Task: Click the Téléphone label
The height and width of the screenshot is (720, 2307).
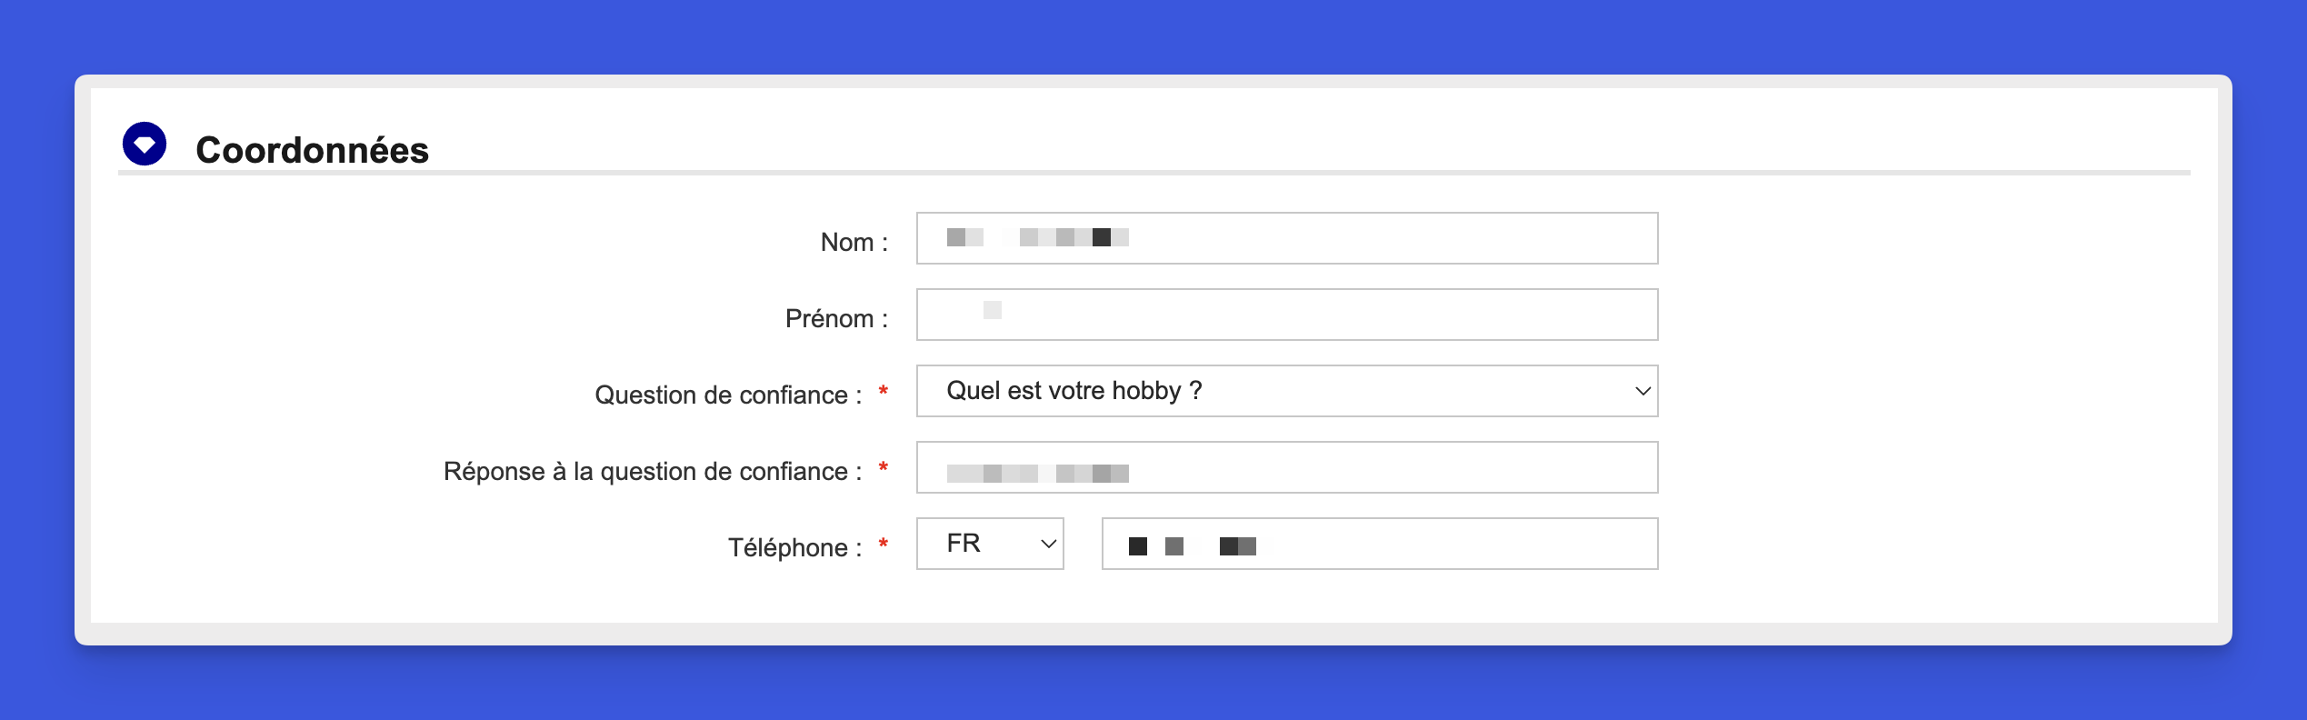Action: 794,547
